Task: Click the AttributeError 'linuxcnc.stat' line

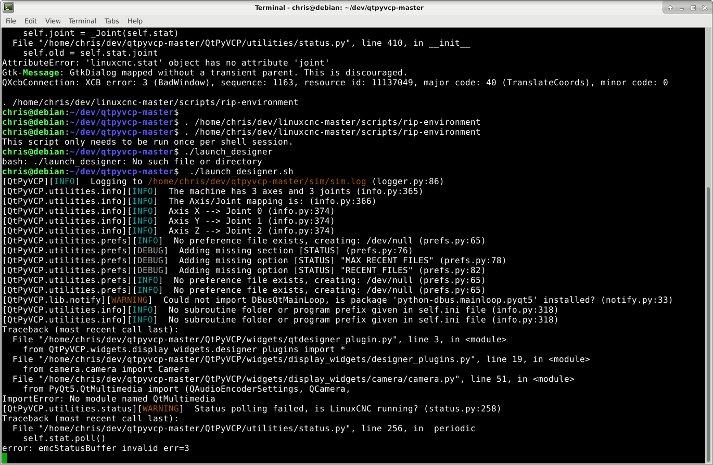Action: point(166,63)
